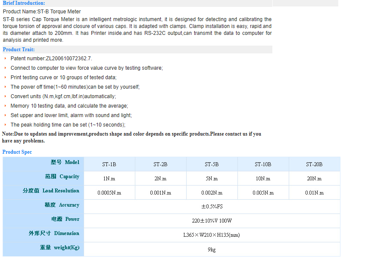Click the 20N.m capacity cell
The image size is (365, 260).
[315, 178]
